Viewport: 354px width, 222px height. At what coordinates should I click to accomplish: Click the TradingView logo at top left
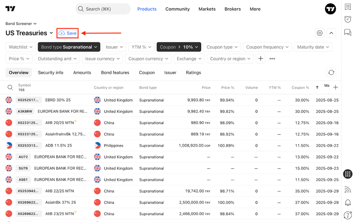[x=10, y=9]
